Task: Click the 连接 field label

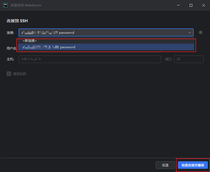Action: [10, 32]
